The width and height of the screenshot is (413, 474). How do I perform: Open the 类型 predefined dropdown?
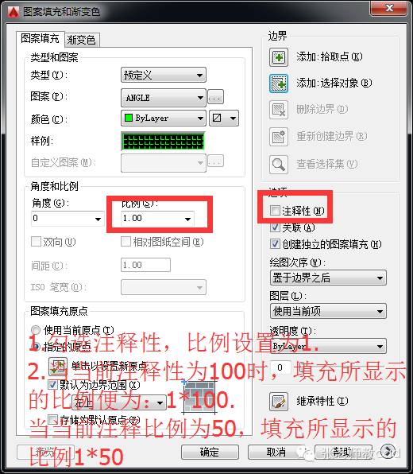point(164,75)
